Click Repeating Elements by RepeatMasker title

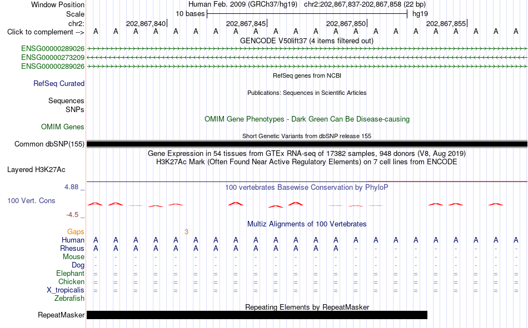tap(307, 307)
